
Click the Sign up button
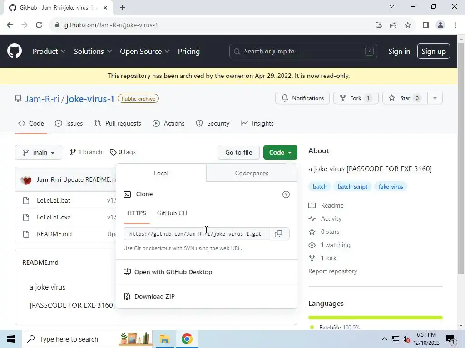pos(433,52)
